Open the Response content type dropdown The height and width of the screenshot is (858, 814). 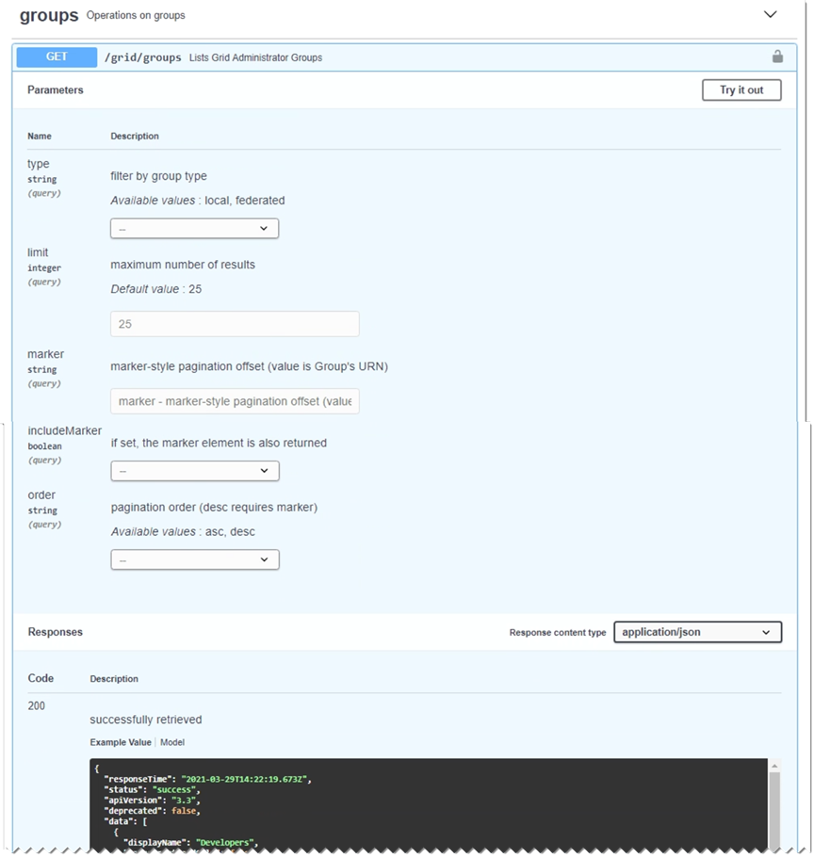[x=697, y=632]
